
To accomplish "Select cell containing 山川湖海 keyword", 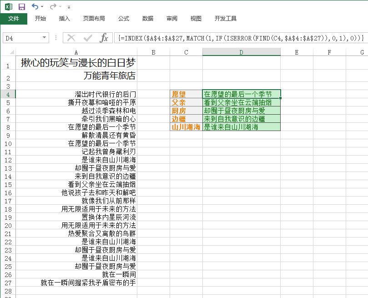I will [186, 127].
